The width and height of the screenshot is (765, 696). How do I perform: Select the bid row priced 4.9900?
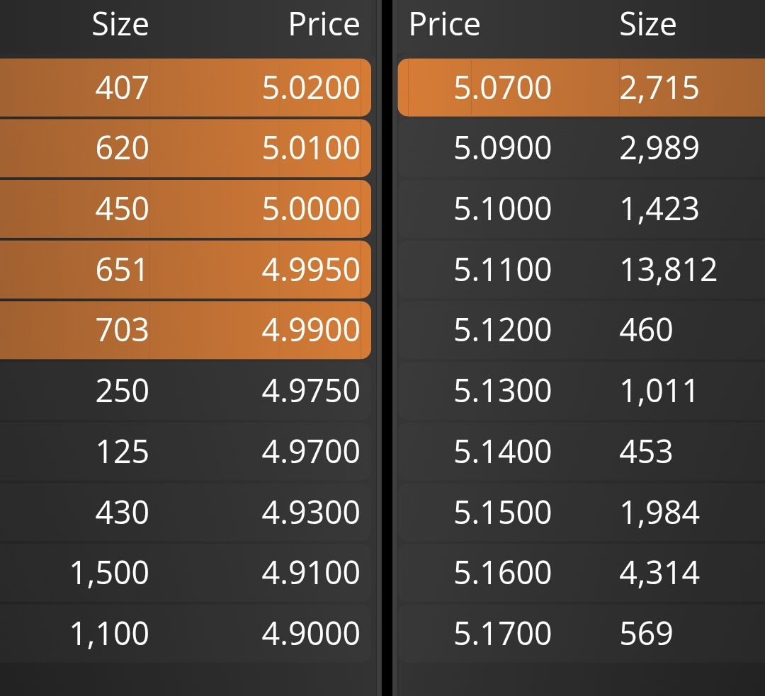[186, 330]
